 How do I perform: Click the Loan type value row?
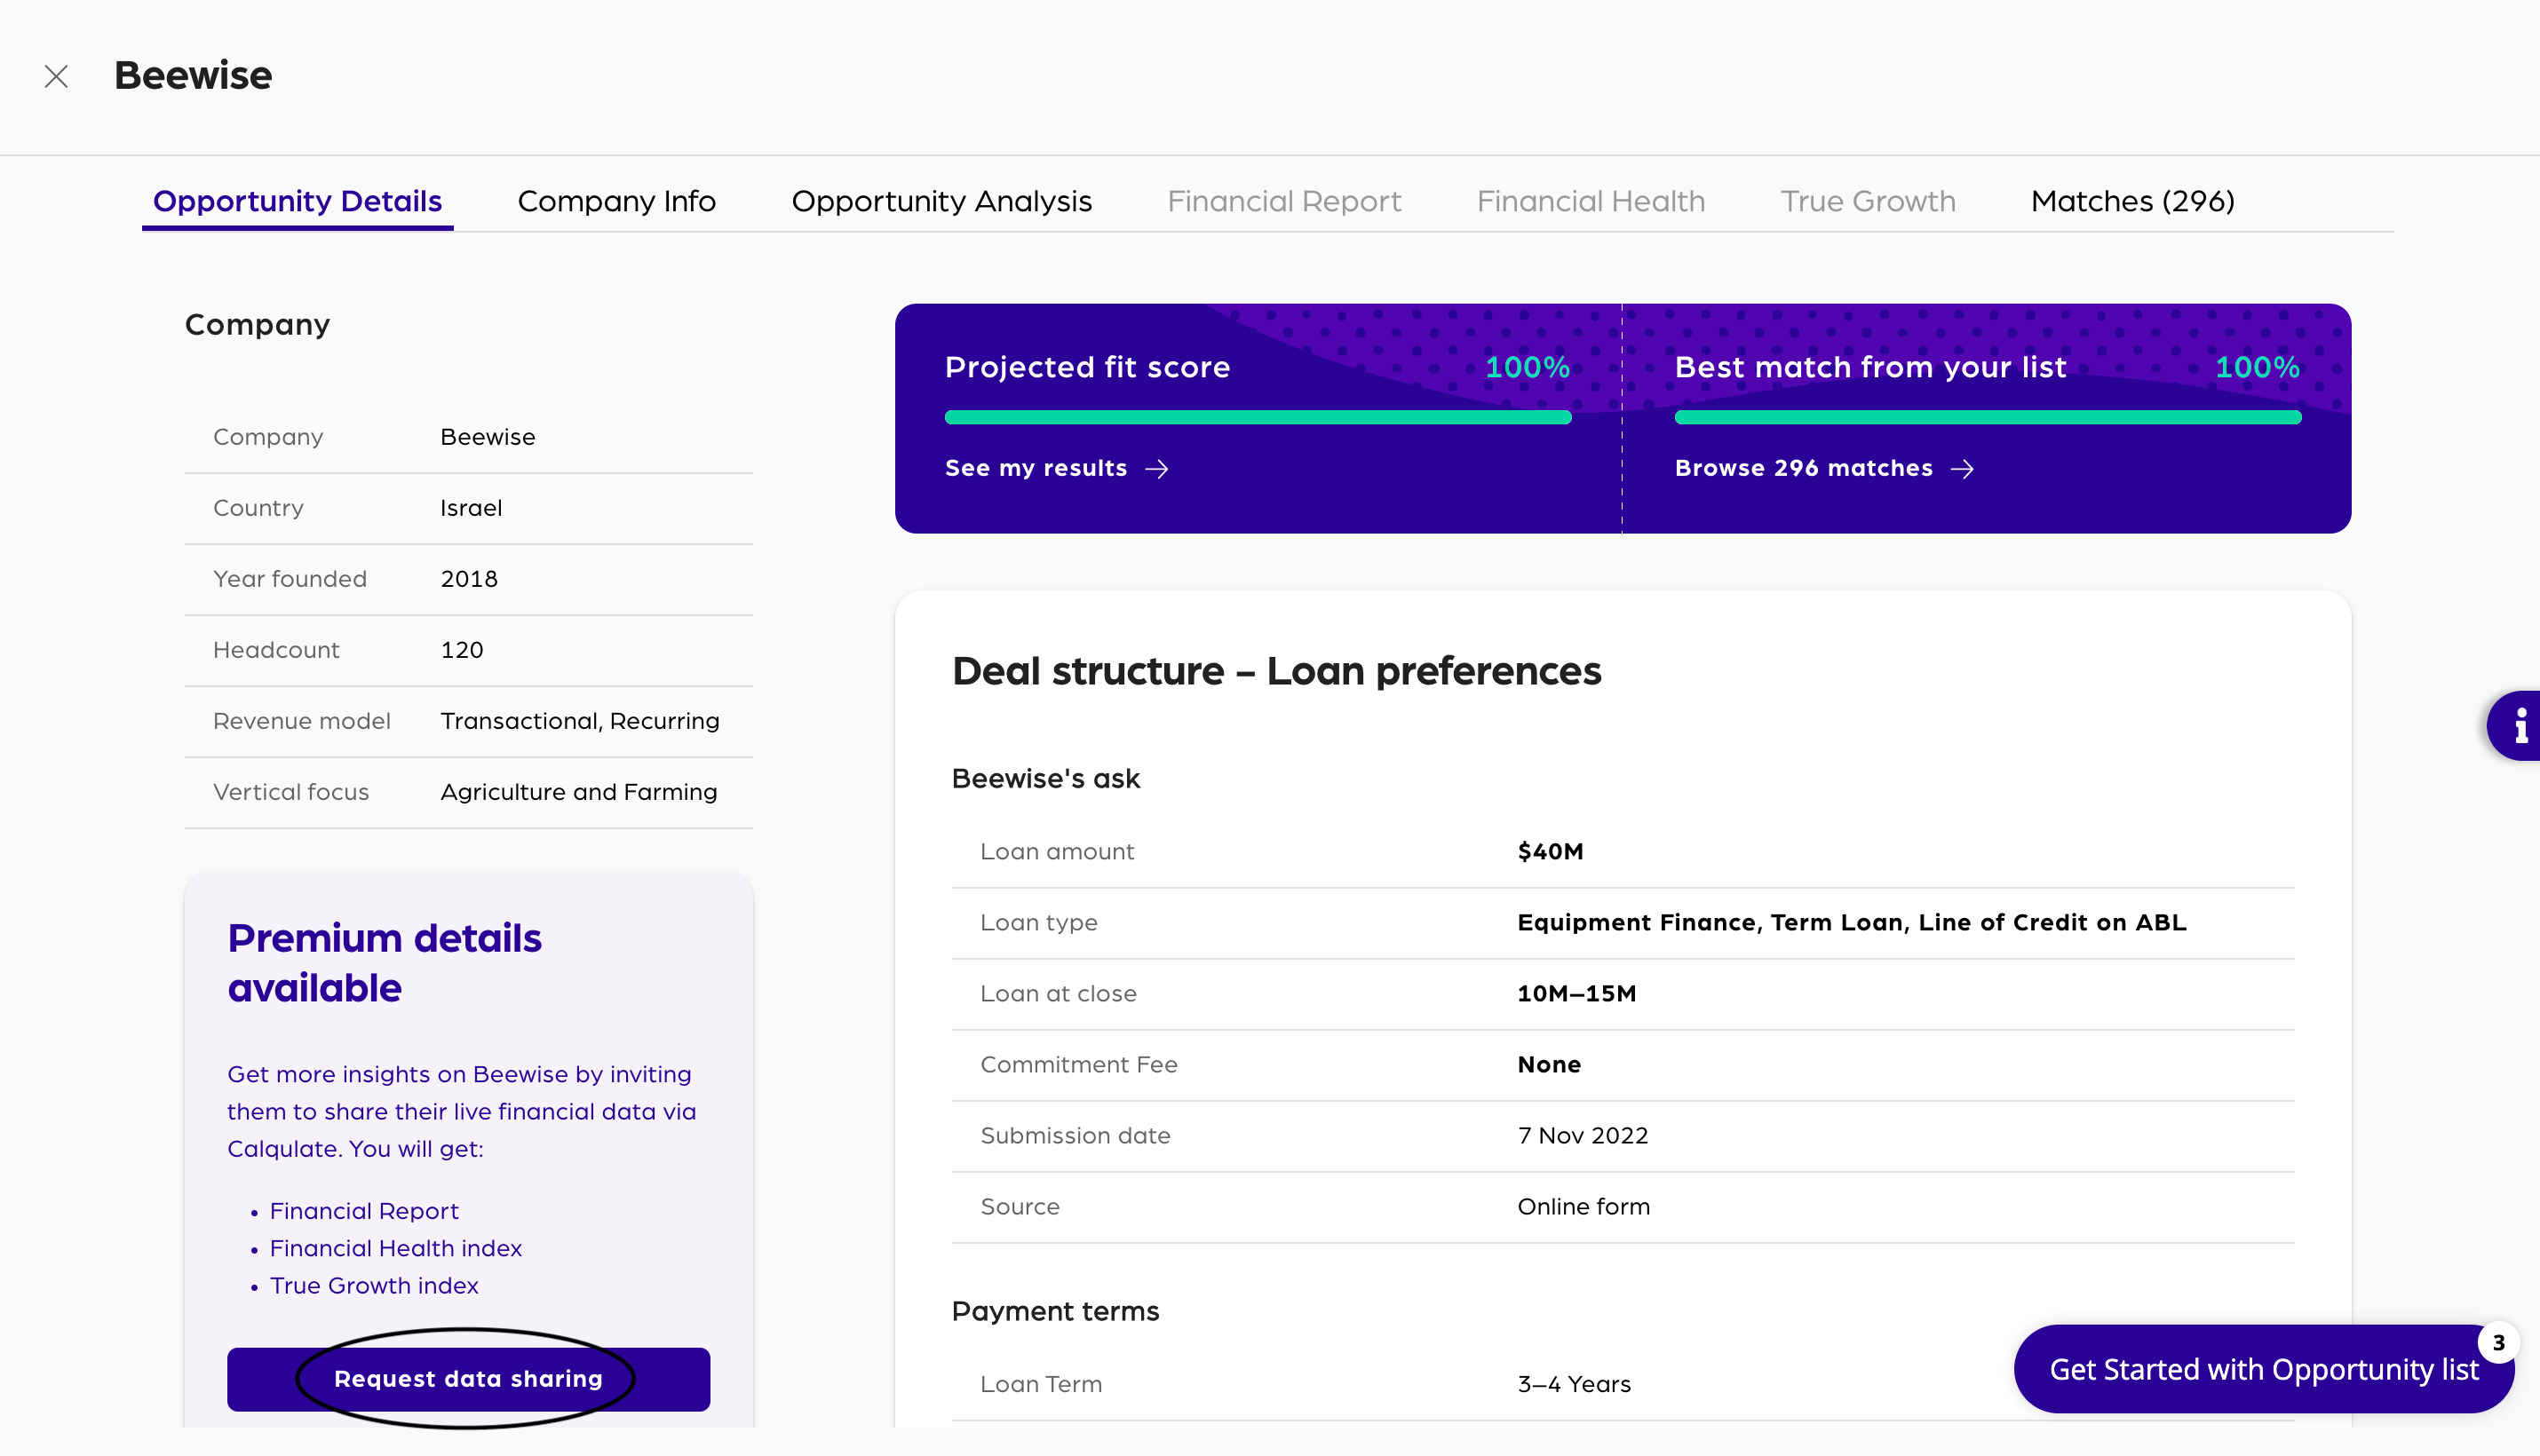(x=1851, y=923)
